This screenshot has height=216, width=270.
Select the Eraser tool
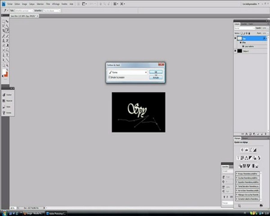pyautogui.click(x=4, y=46)
